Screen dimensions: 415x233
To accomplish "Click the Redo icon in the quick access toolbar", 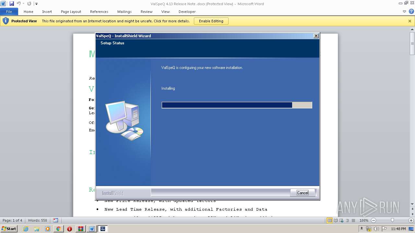I will (29, 4).
